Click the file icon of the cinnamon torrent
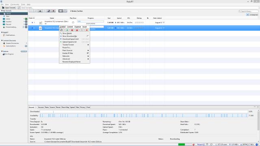 (x=41, y=23)
